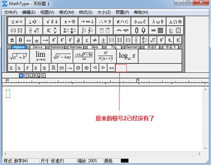Open the logical symbols palette (∴∀∃)
Image resolution: width=211 pixels, height=165 pixels.
[105, 21]
